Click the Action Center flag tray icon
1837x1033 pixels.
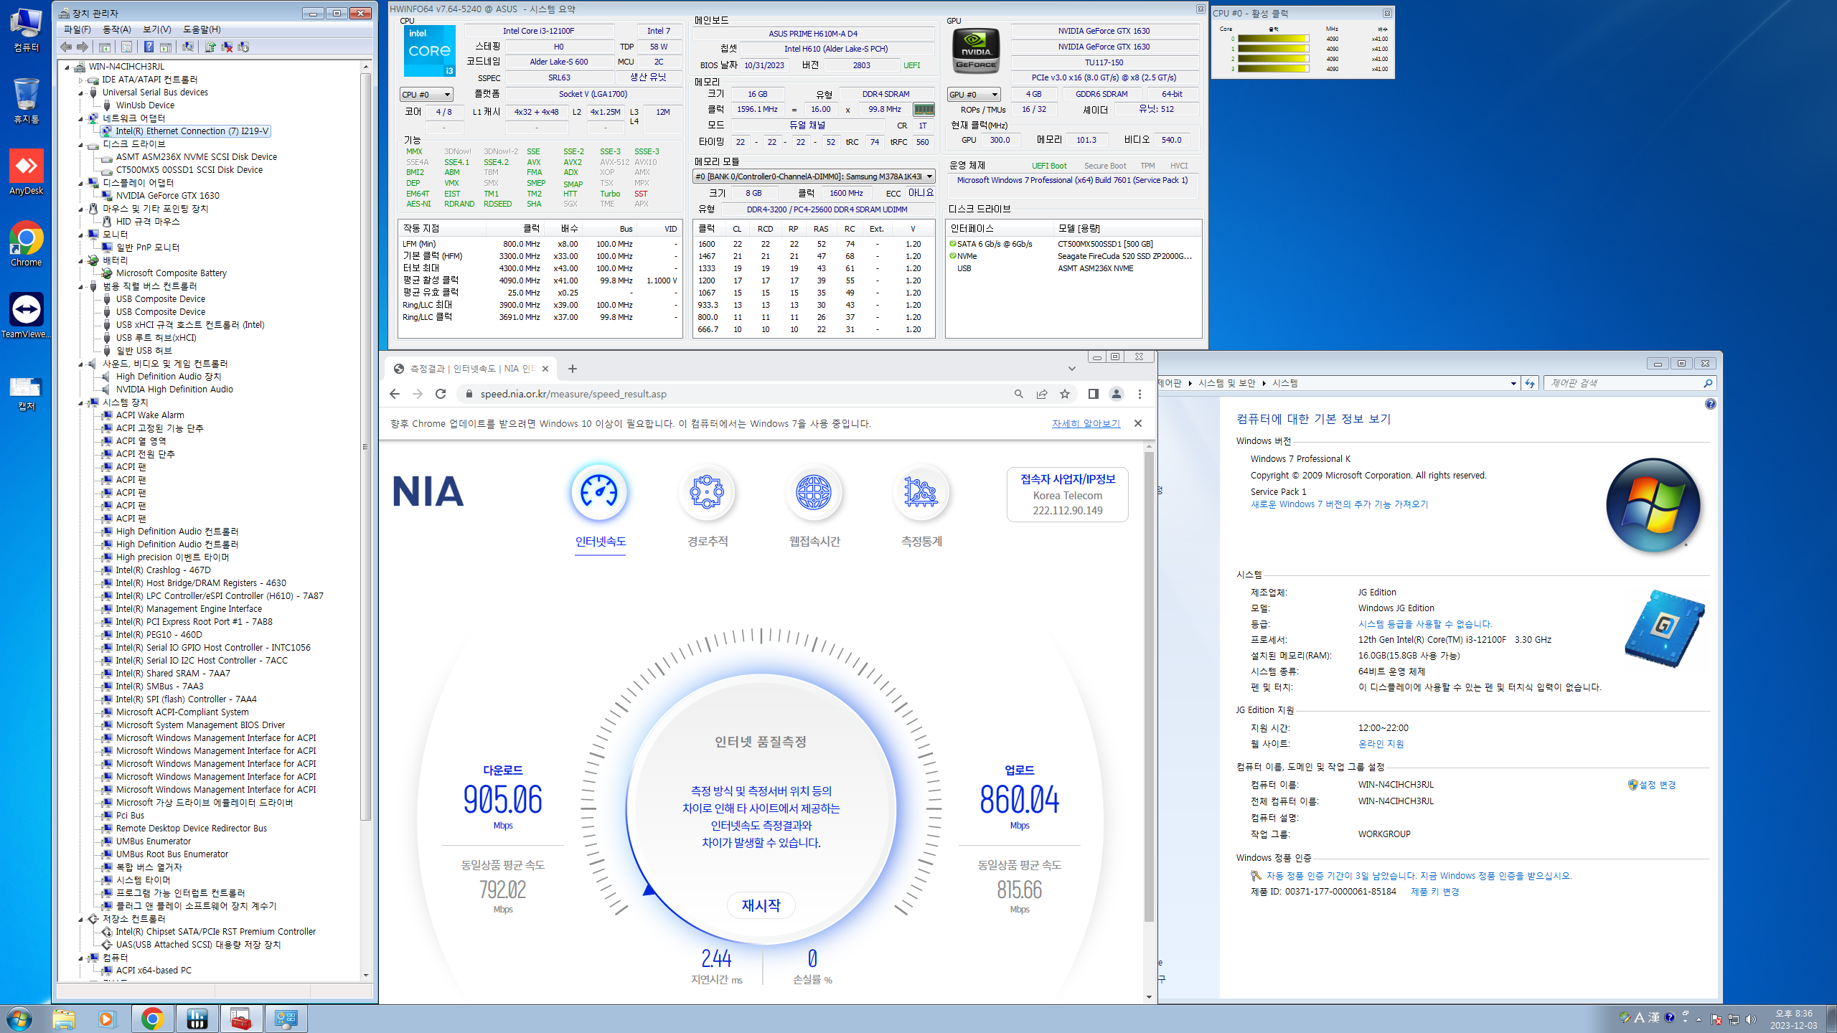(1716, 1019)
